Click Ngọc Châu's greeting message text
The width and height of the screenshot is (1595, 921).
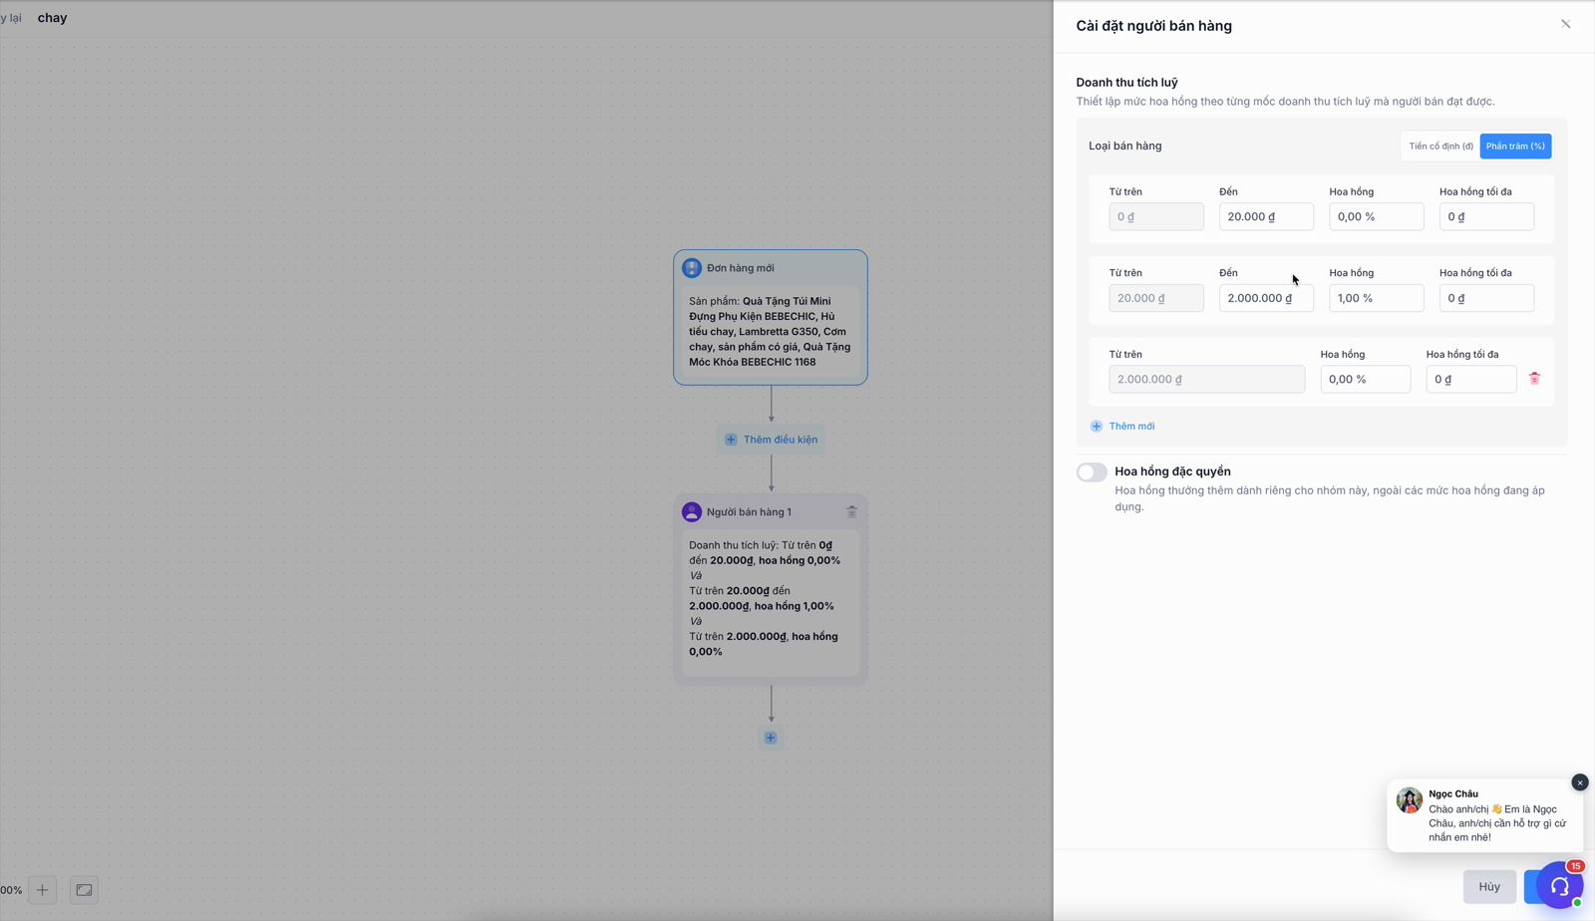coord(1497,823)
